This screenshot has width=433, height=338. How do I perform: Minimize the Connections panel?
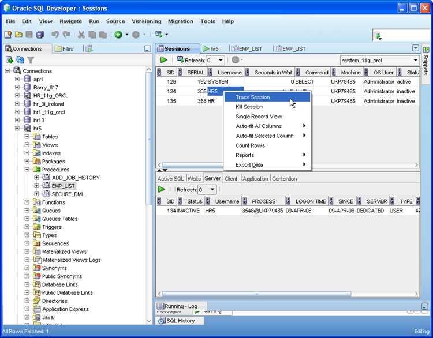point(148,49)
